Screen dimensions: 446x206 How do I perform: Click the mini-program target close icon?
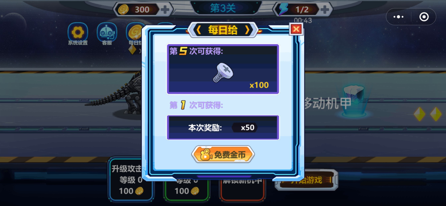click(x=424, y=17)
